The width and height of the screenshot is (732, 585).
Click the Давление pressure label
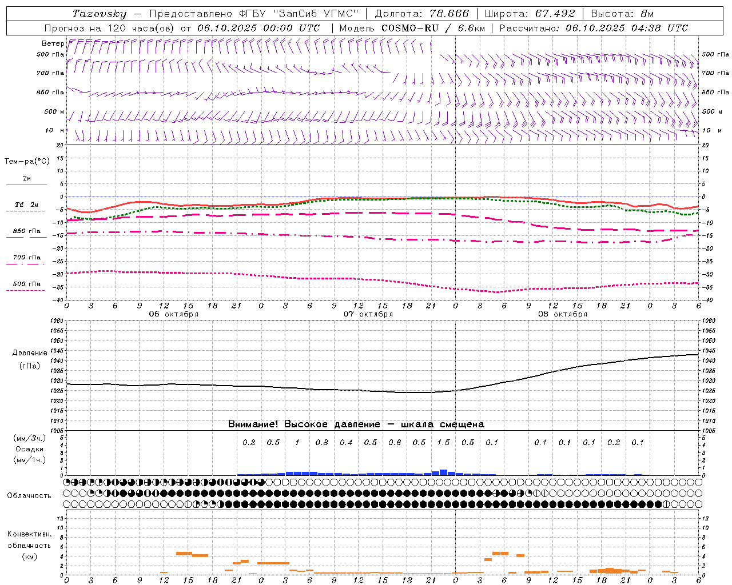[30, 353]
